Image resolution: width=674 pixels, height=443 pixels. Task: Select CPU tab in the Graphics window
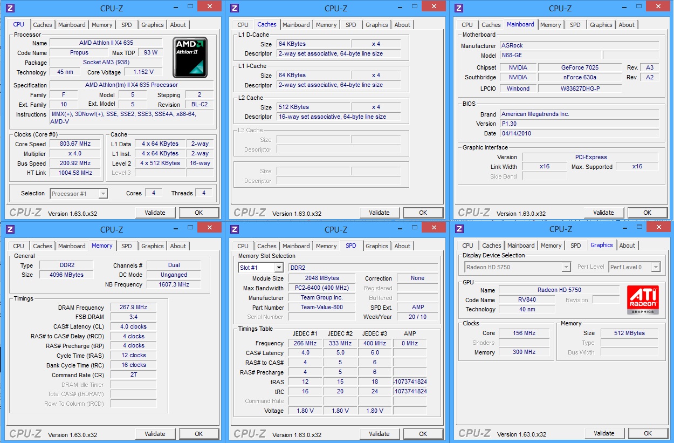(x=467, y=246)
